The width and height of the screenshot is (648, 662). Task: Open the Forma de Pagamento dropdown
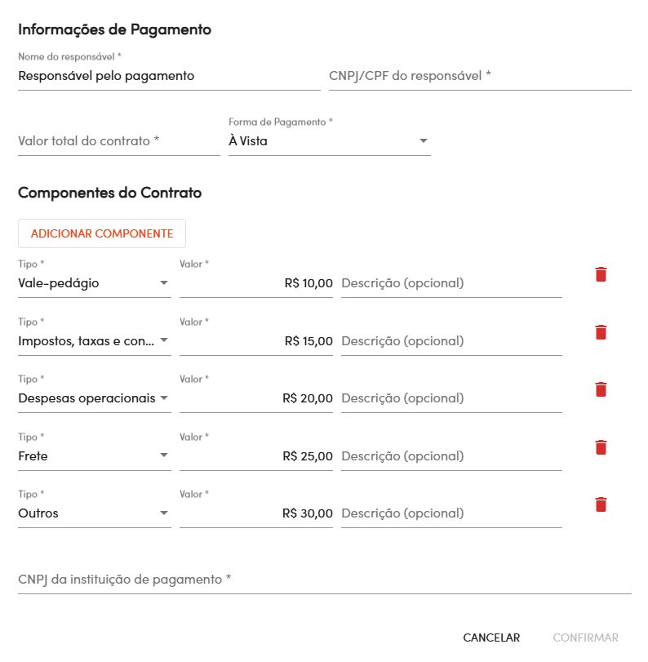(329, 141)
